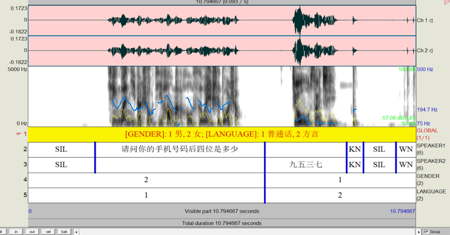Image resolution: width=450 pixels, height=235 pixels.
Task: Select KN interval in SPEAKER1 tier
Action: [x=355, y=150]
